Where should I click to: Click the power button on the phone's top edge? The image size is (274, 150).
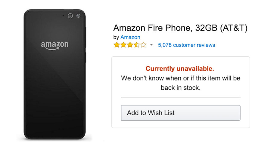pos(69,9)
